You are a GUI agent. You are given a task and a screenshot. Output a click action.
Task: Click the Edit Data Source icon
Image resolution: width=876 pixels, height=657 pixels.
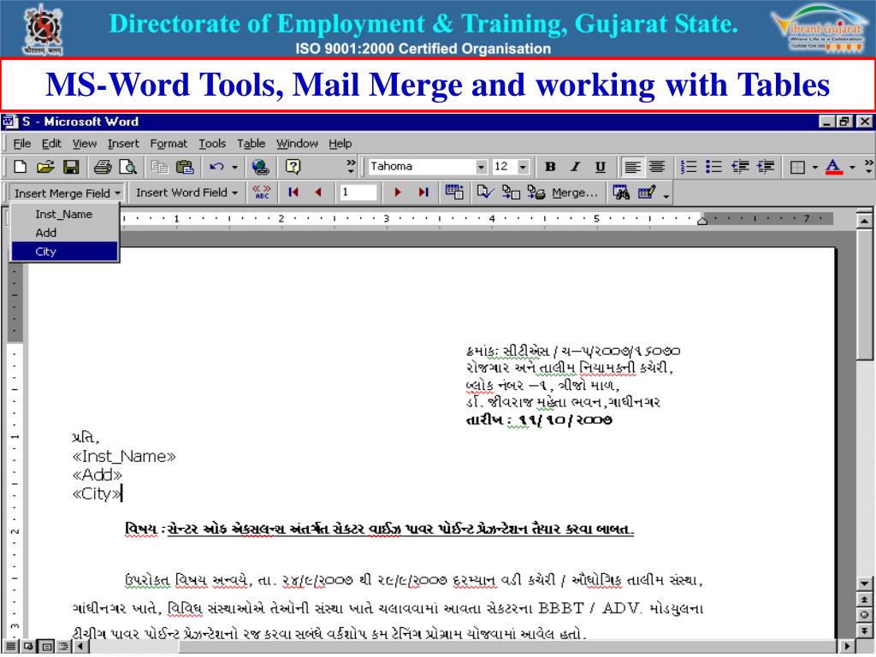click(647, 192)
